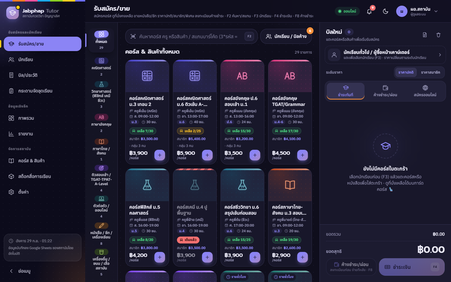Select ราคาปกติ price level

coord(406,72)
